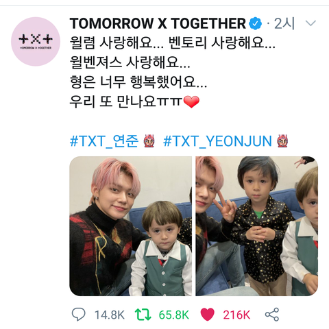
Task: Open the TXT round profile avatar
Action: [36, 42]
